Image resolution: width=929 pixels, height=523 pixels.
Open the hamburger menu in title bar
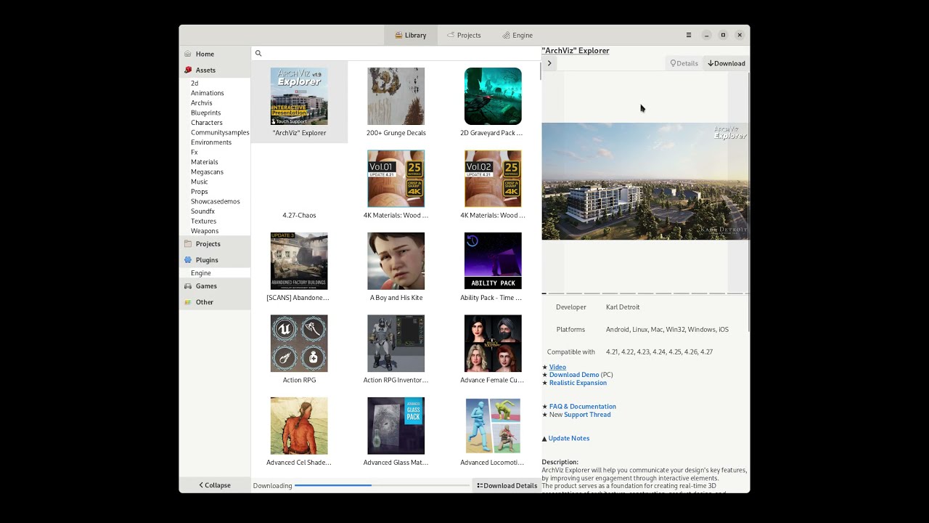tap(689, 35)
